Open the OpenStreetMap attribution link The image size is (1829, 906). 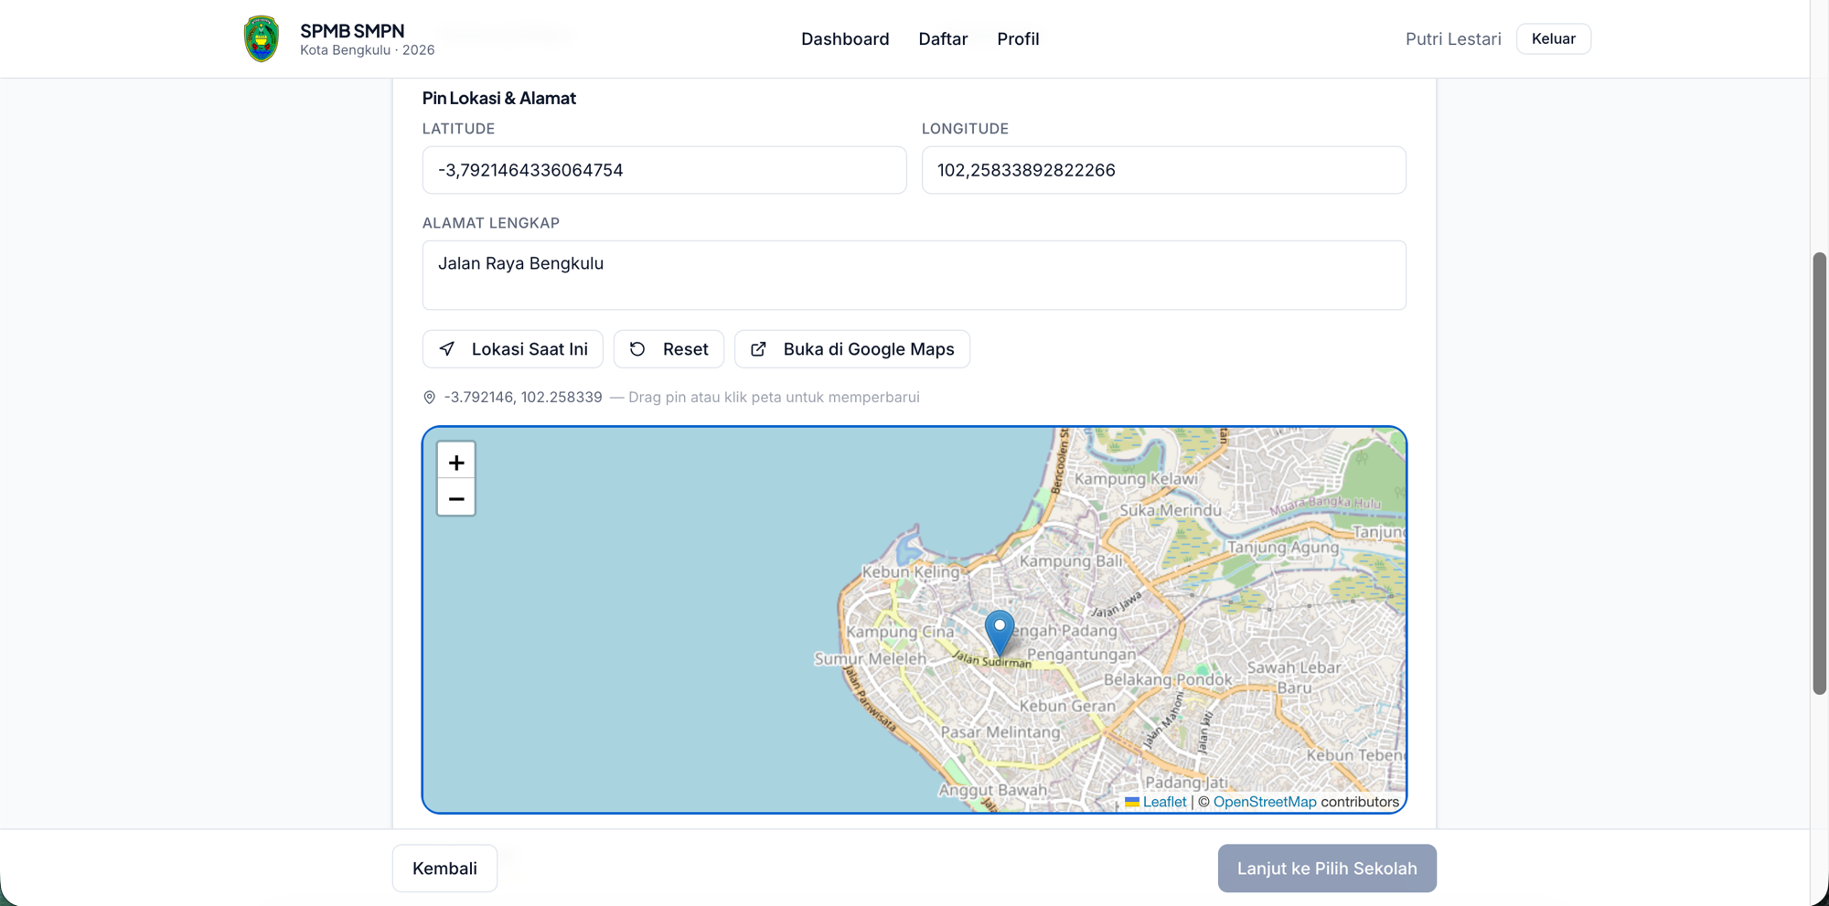point(1265,802)
